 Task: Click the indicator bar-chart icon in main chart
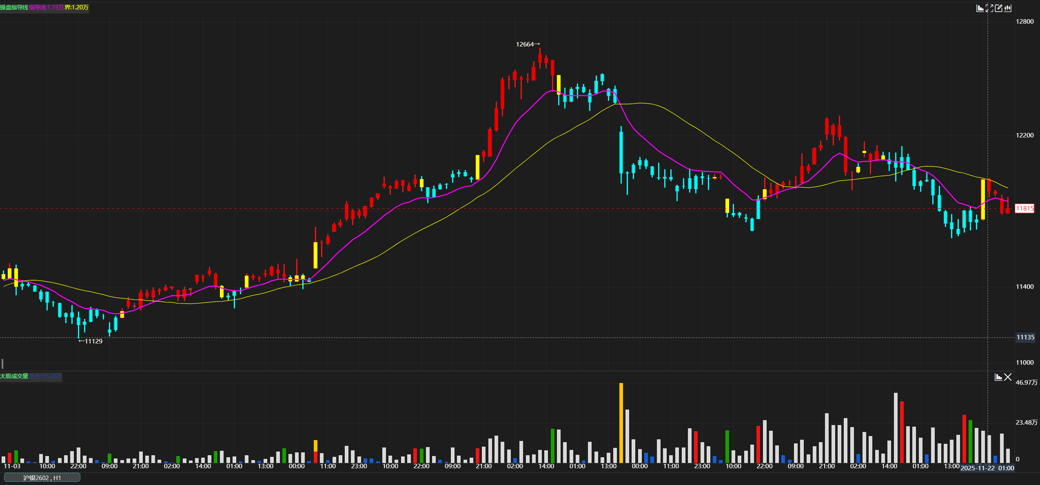[980, 8]
